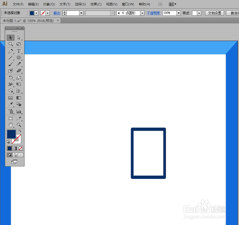This screenshot has height=225, width=239.
Task: Enable Draw Inside mode
Action: click(x=21, y=155)
